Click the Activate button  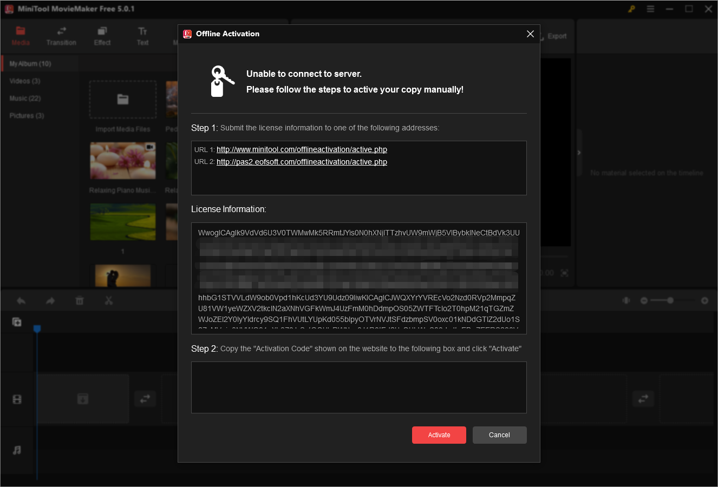click(439, 435)
